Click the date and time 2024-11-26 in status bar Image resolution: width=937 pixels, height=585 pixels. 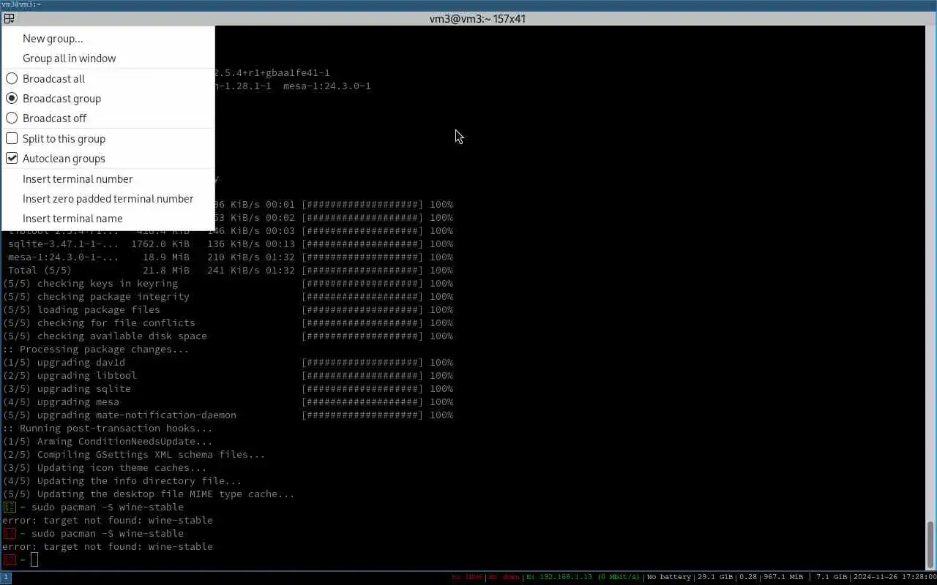click(895, 578)
